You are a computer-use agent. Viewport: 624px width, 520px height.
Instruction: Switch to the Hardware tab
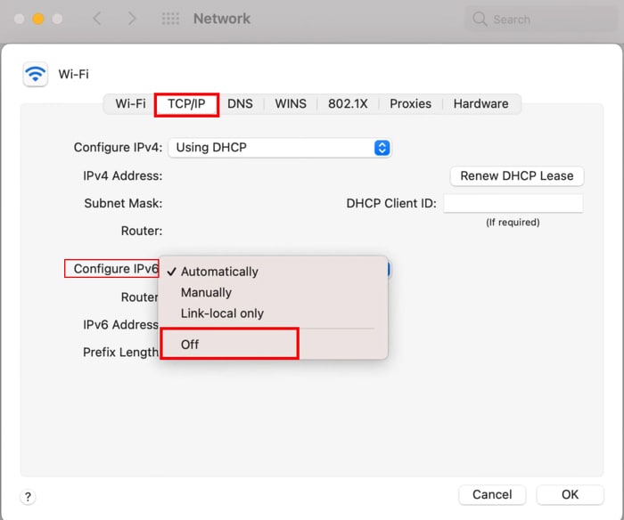(480, 104)
